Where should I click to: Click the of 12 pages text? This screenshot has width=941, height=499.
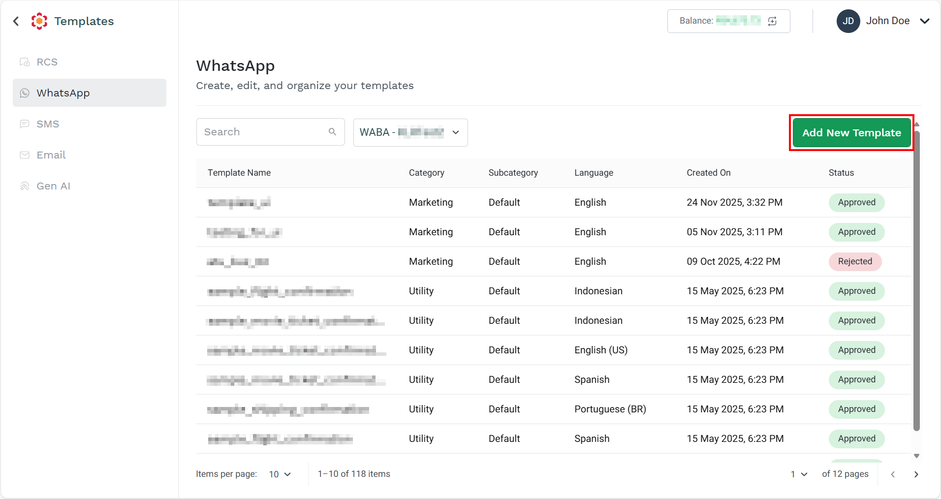pos(845,474)
